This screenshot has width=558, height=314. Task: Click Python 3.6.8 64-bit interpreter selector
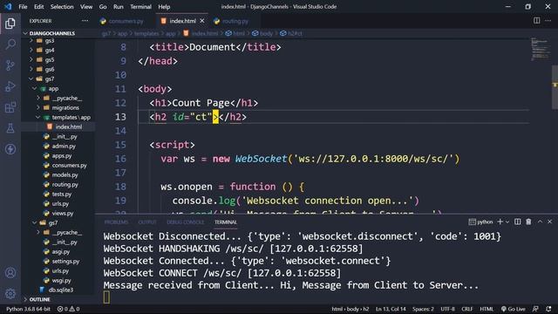pos(28,309)
